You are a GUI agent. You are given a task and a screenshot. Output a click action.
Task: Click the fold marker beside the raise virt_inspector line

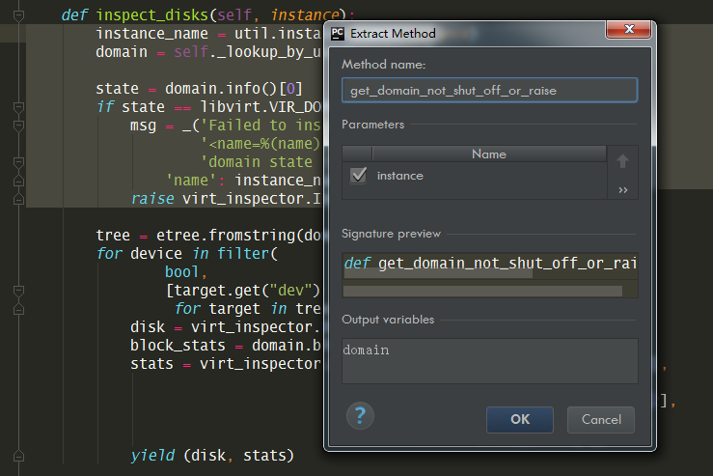click(17, 198)
